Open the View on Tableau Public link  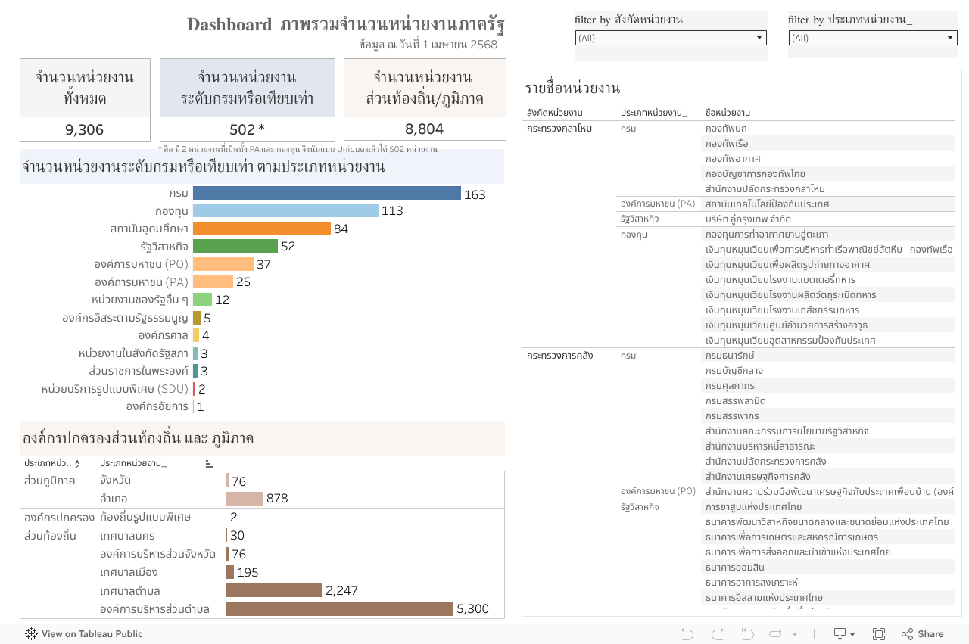[x=92, y=633]
